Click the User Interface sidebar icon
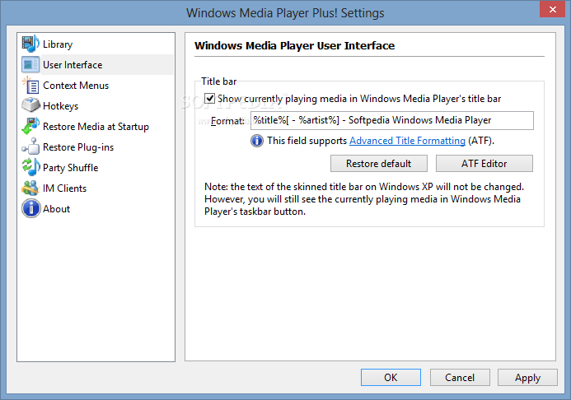571x400 pixels. pos(30,65)
